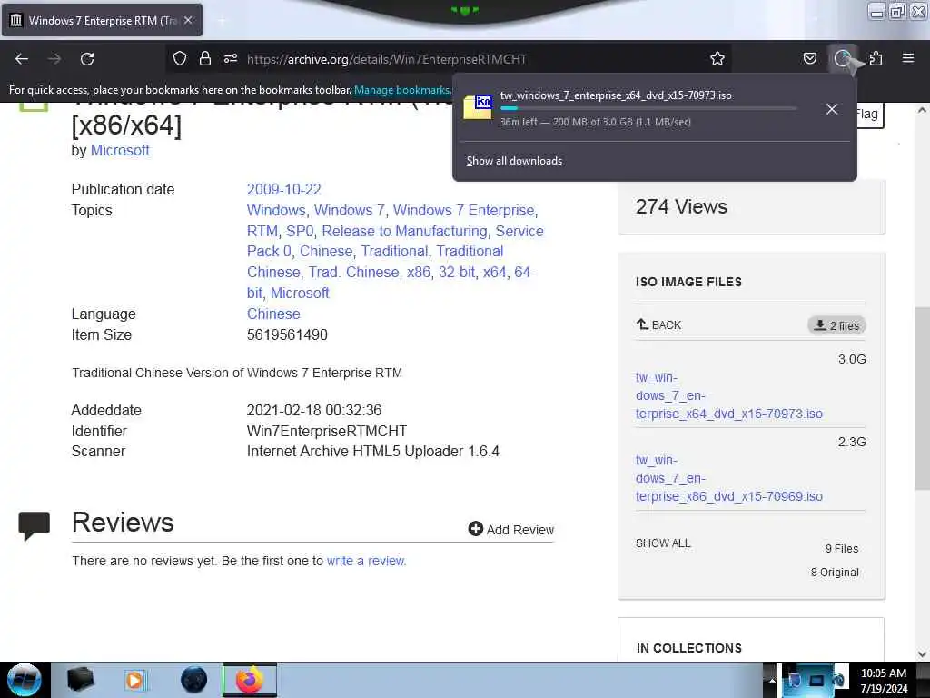Open Firefox application menu

[907, 58]
